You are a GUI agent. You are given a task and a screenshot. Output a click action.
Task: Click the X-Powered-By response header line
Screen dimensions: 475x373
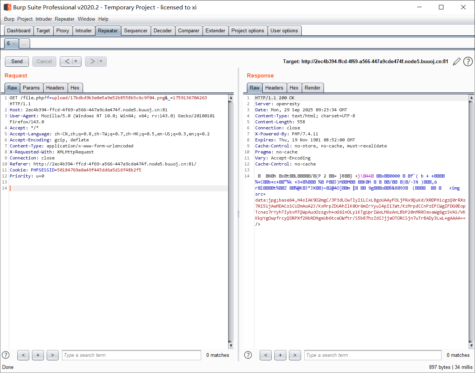tap(287, 134)
